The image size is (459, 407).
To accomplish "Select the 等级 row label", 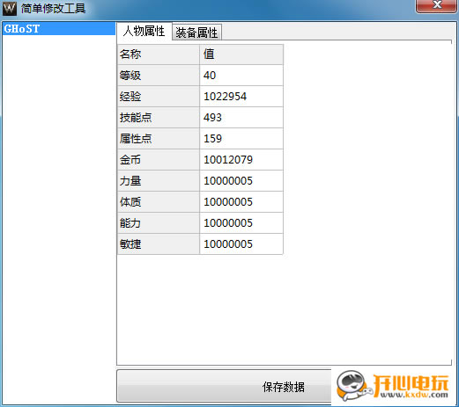I will click(x=159, y=76).
